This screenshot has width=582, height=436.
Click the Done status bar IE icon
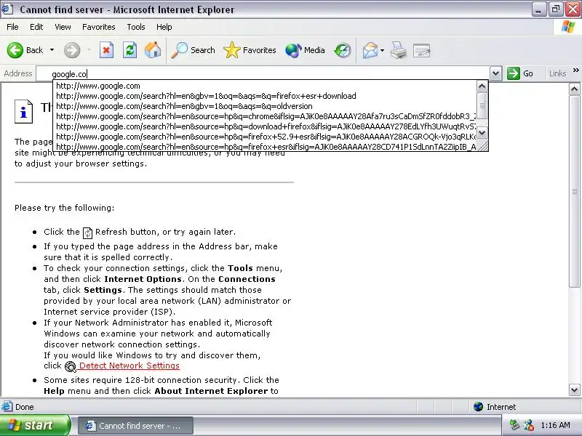coord(7,407)
